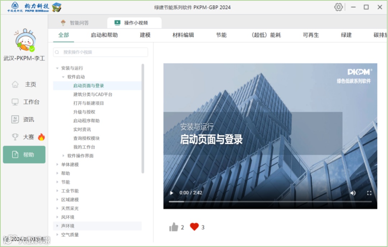This screenshot has height=247, width=388.
Task: Click the 帮助 document icon
Action: pos(15,155)
